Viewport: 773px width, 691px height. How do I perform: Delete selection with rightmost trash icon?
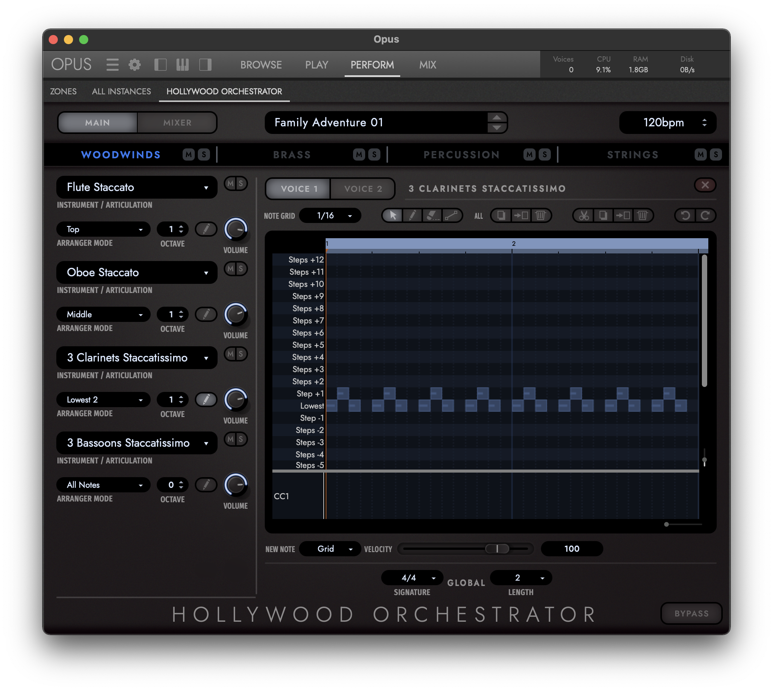tap(643, 216)
